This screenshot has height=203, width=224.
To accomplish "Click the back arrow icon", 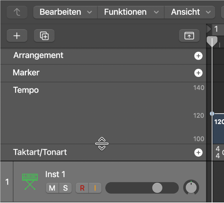I will click(17, 12).
